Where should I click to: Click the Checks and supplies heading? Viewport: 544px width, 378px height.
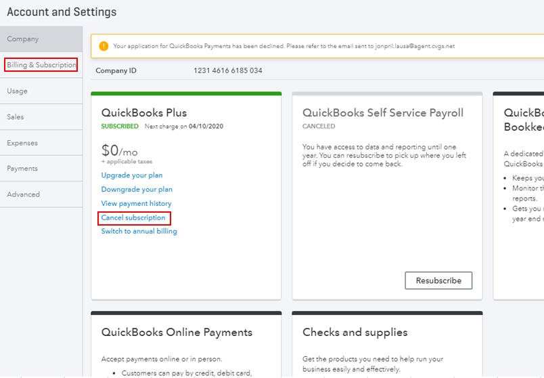coord(355,333)
